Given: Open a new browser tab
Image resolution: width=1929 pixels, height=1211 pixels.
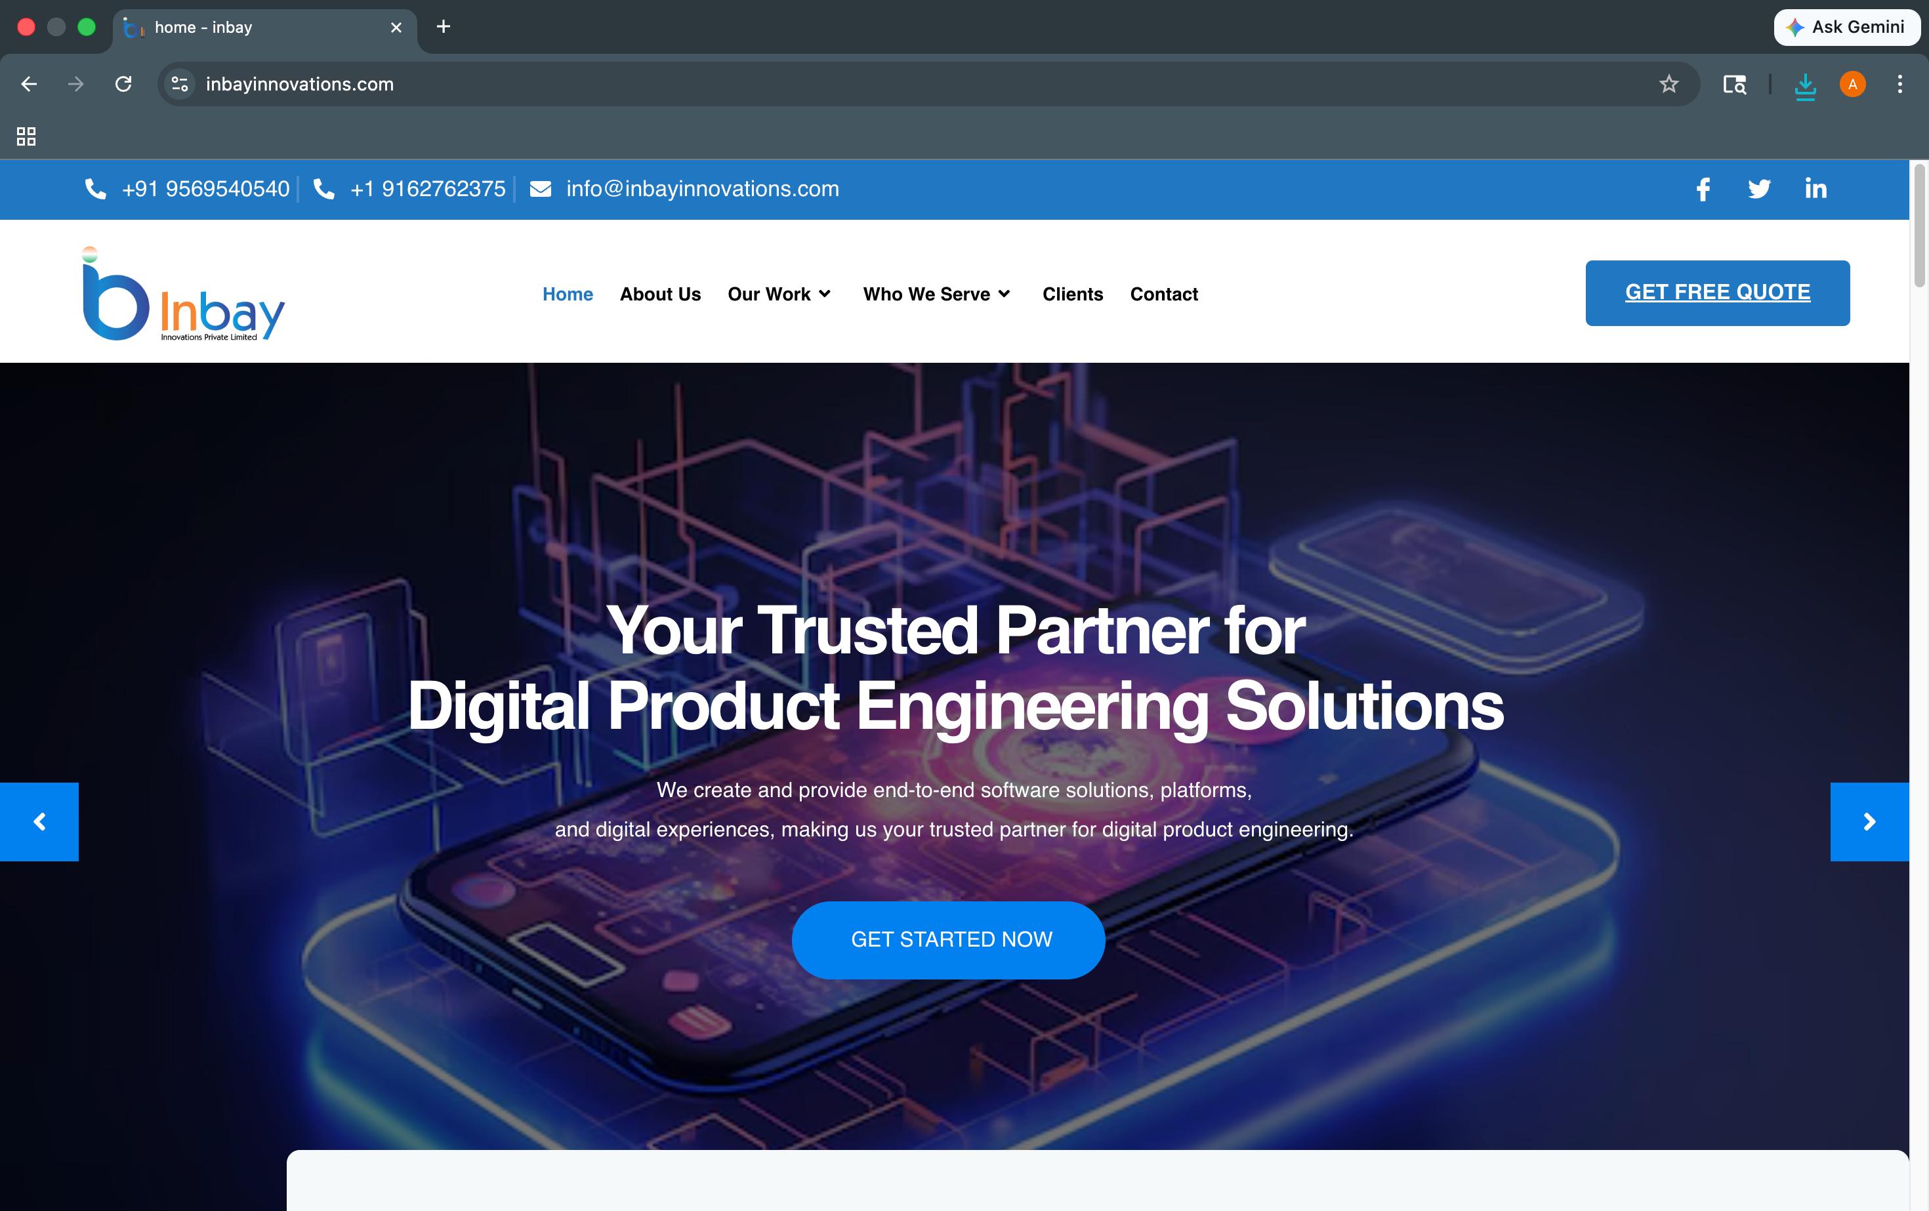Looking at the screenshot, I should coord(443,28).
